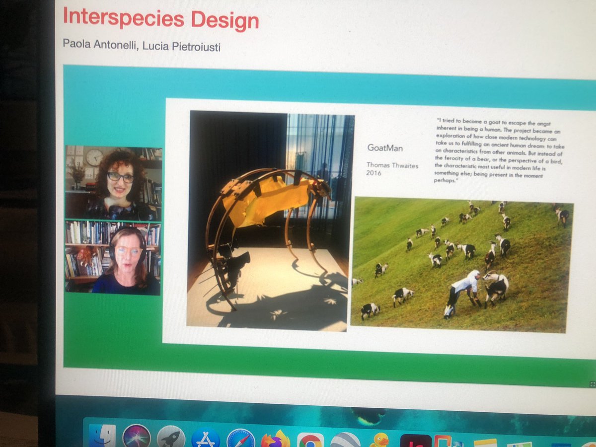
Task: Open Adobe InDesign from the dock
Action: click(x=415, y=442)
